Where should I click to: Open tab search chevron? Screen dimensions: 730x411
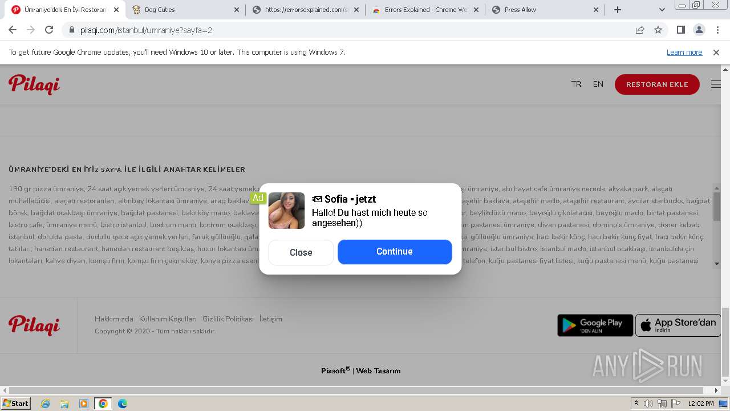coord(662,10)
